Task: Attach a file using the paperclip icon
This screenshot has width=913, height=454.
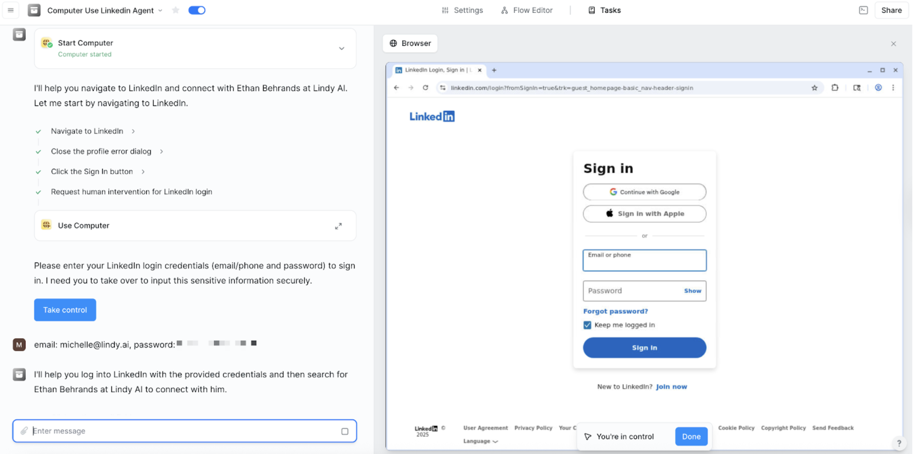Action: (x=24, y=431)
